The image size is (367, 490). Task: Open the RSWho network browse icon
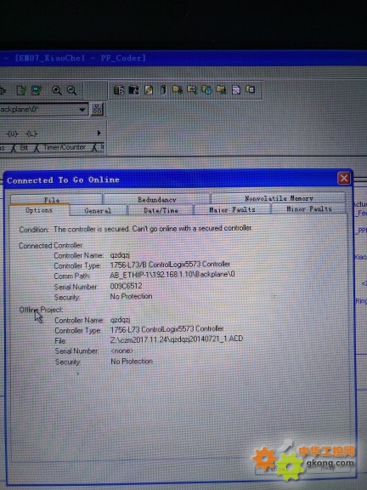97,109
